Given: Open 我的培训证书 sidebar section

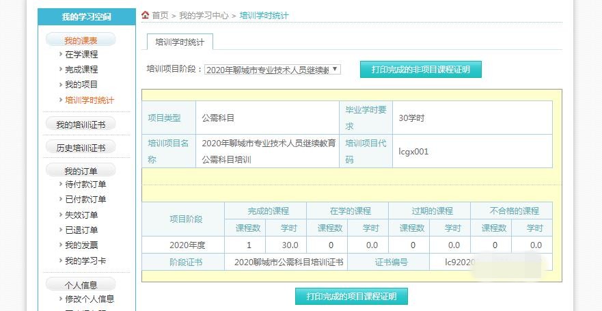Looking at the screenshot, I should point(81,124).
